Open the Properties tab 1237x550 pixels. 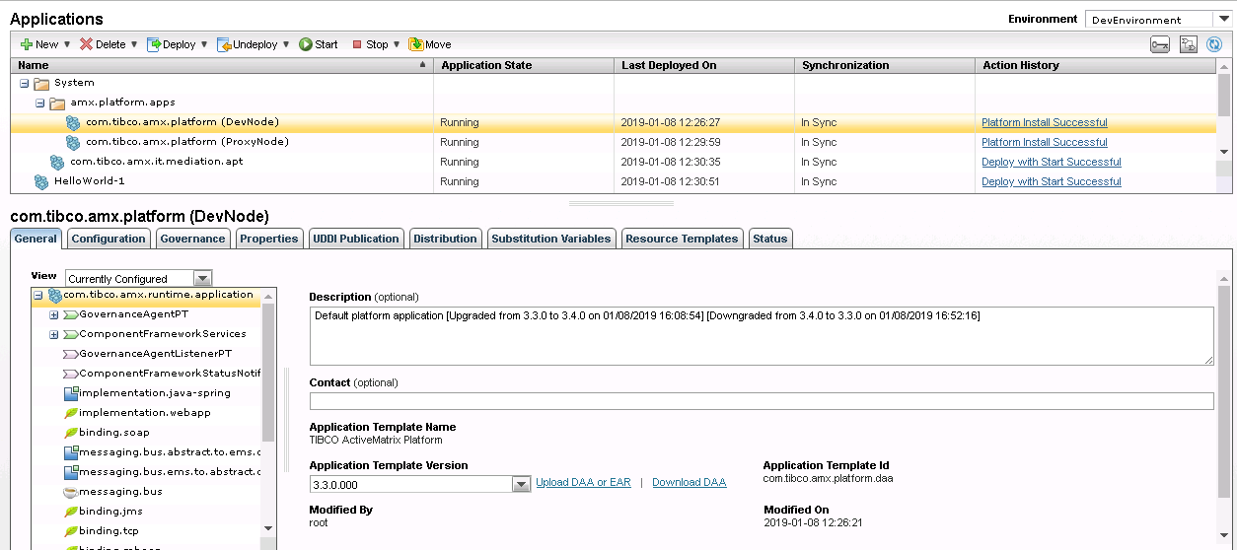coord(268,239)
